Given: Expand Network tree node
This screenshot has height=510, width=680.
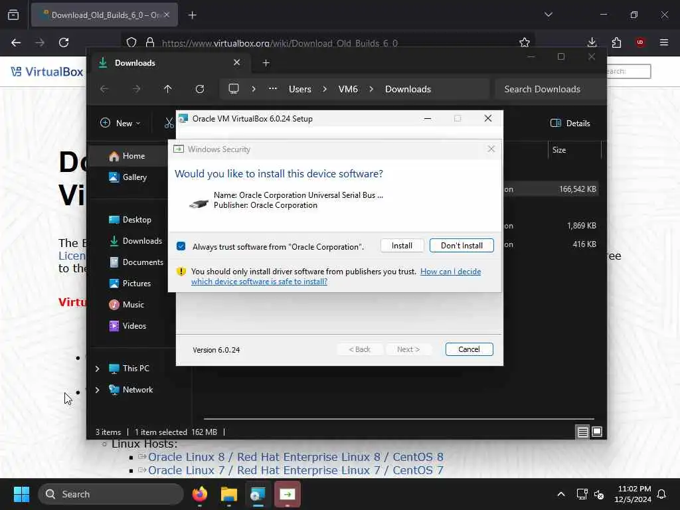Looking at the screenshot, I should click(x=97, y=390).
